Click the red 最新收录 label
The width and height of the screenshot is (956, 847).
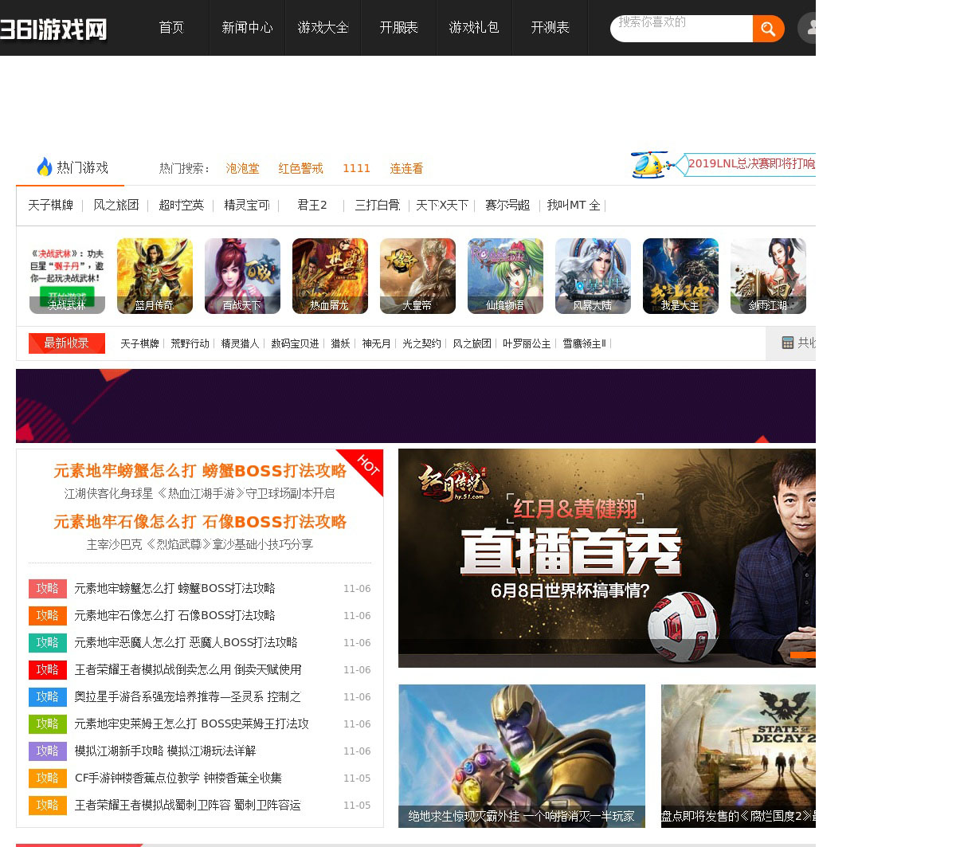click(x=67, y=343)
